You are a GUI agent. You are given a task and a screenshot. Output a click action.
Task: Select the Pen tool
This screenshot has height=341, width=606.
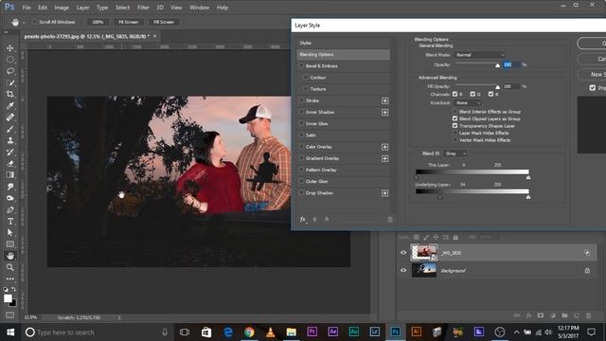coord(10,209)
